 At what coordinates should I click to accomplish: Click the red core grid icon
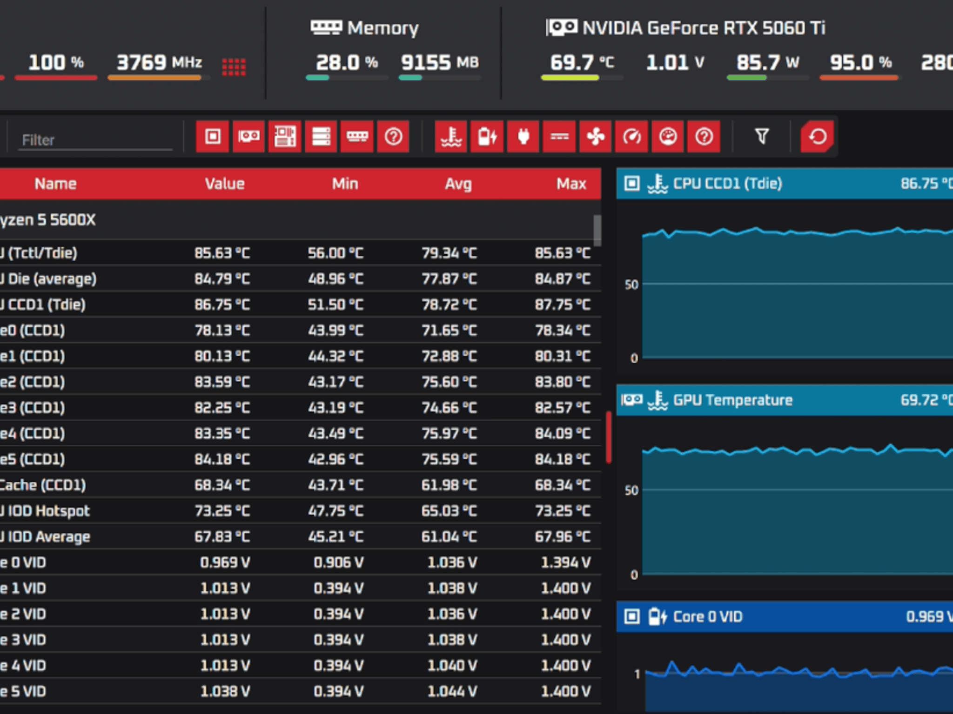click(234, 67)
